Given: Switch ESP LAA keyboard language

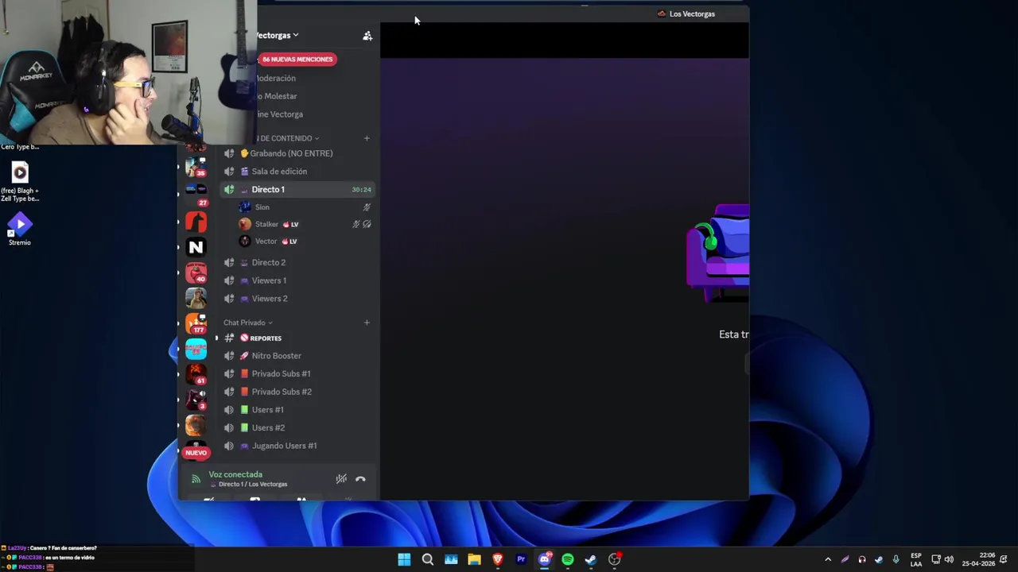Looking at the screenshot, I should coord(916,559).
